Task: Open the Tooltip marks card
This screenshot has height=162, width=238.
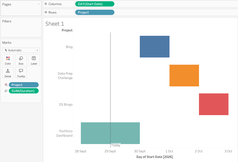Action: pyautogui.click(x=21, y=73)
